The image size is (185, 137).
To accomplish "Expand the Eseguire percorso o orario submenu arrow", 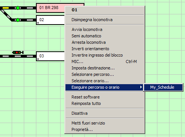I will [x=141, y=87].
